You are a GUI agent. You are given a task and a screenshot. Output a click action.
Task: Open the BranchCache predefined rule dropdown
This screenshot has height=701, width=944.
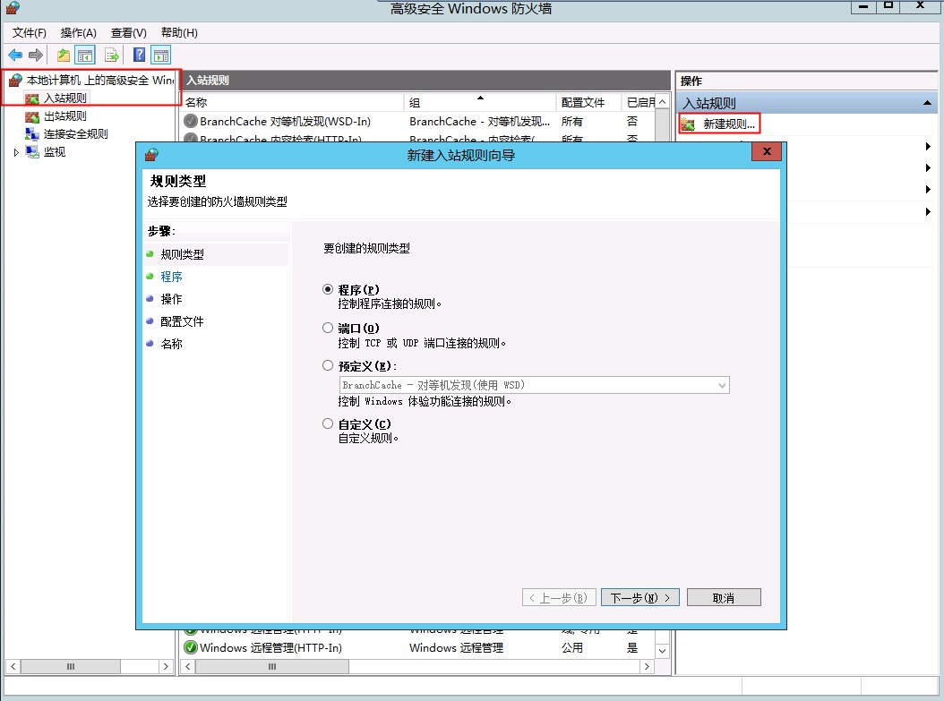point(722,385)
